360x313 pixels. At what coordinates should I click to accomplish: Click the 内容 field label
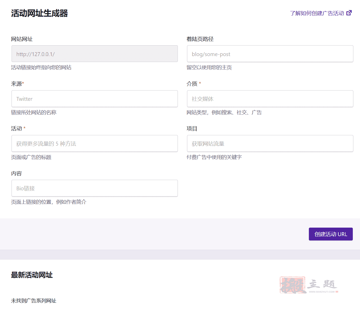(16, 174)
